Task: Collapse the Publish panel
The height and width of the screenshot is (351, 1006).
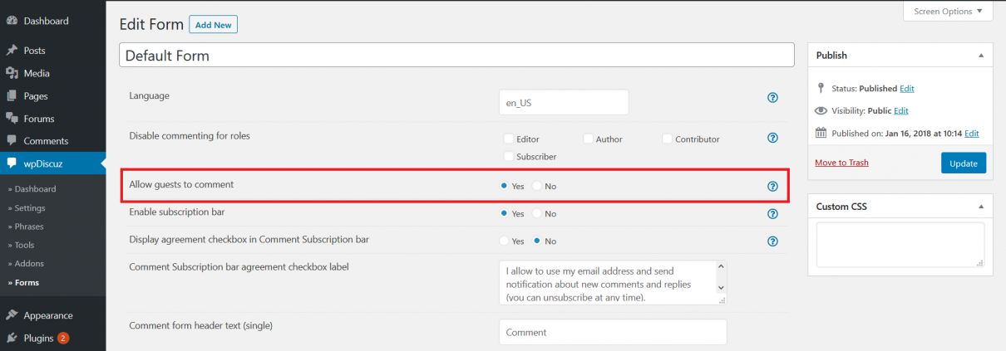Action: tap(980, 56)
